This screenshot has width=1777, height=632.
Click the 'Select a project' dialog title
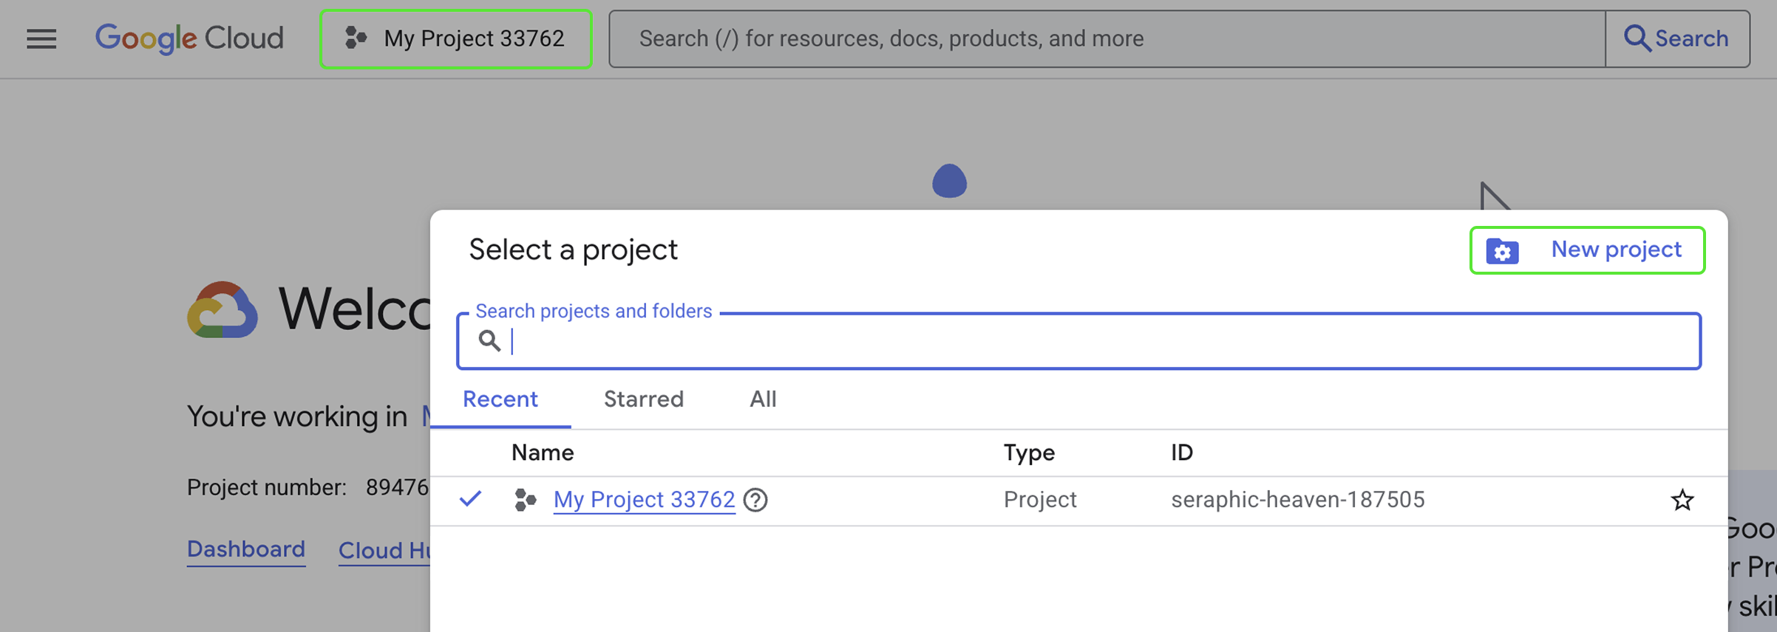pos(573,250)
